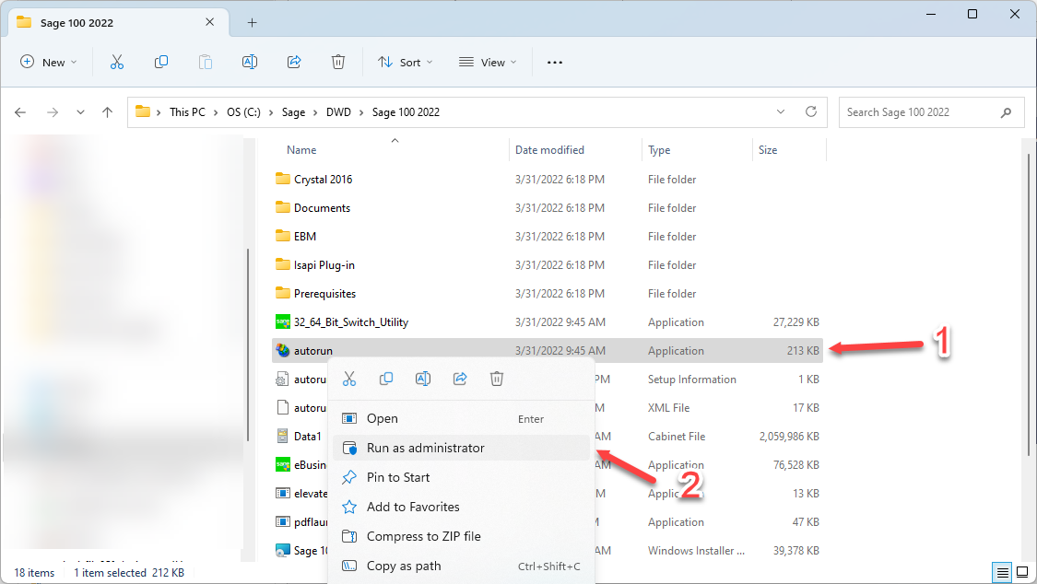Open the Sort dropdown
The height and width of the screenshot is (584, 1037).
click(405, 62)
